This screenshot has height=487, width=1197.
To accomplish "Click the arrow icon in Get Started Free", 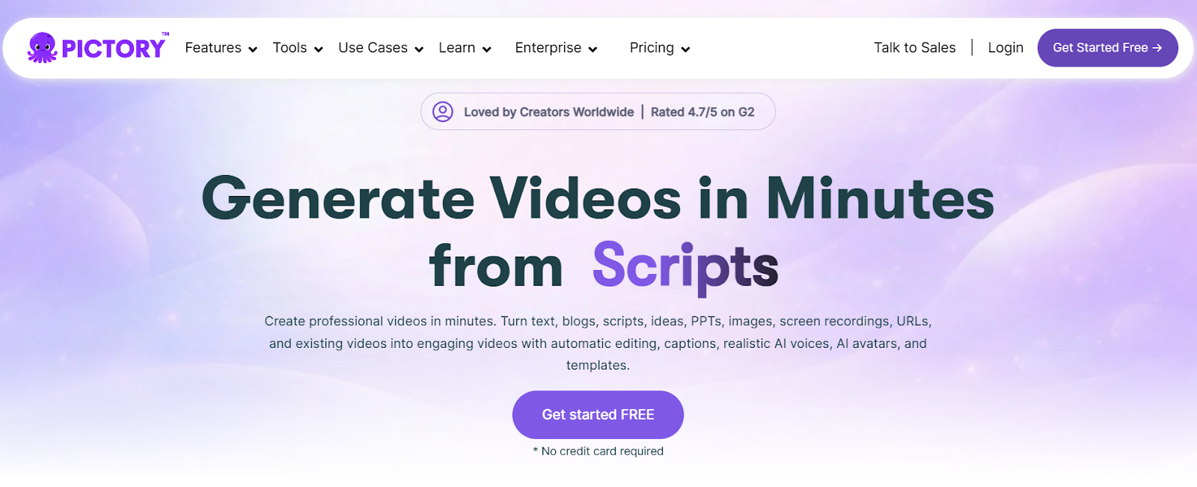I will [1157, 48].
